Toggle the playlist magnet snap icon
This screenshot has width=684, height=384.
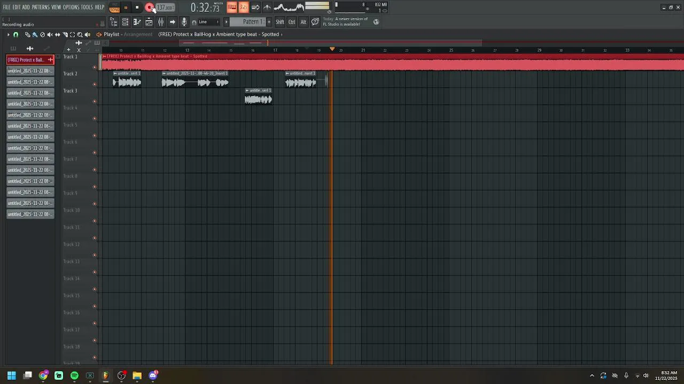click(x=15, y=35)
